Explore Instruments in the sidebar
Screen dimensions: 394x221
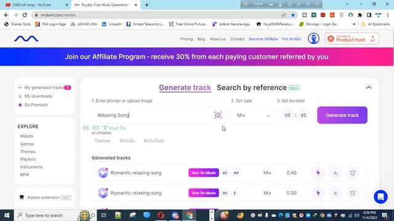[31, 167]
